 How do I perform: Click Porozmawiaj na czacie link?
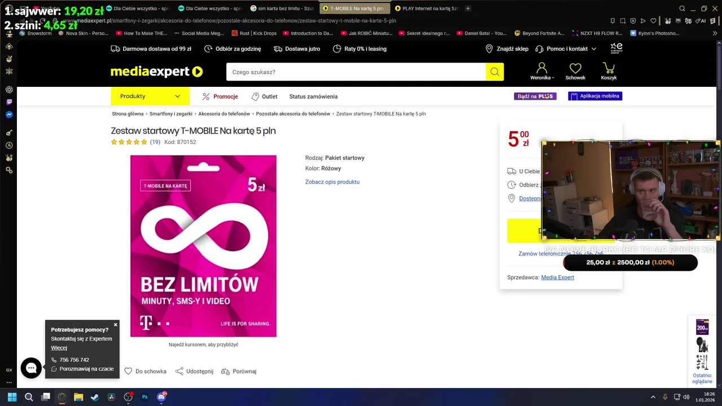(x=86, y=369)
